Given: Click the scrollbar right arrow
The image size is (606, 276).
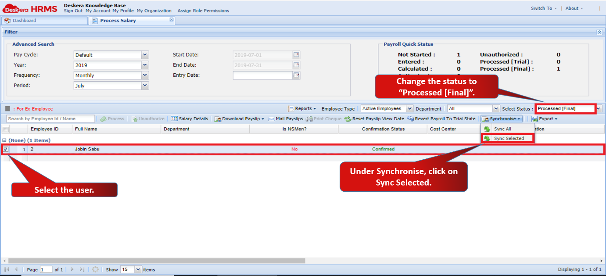Looking at the screenshot, I should (601, 261).
